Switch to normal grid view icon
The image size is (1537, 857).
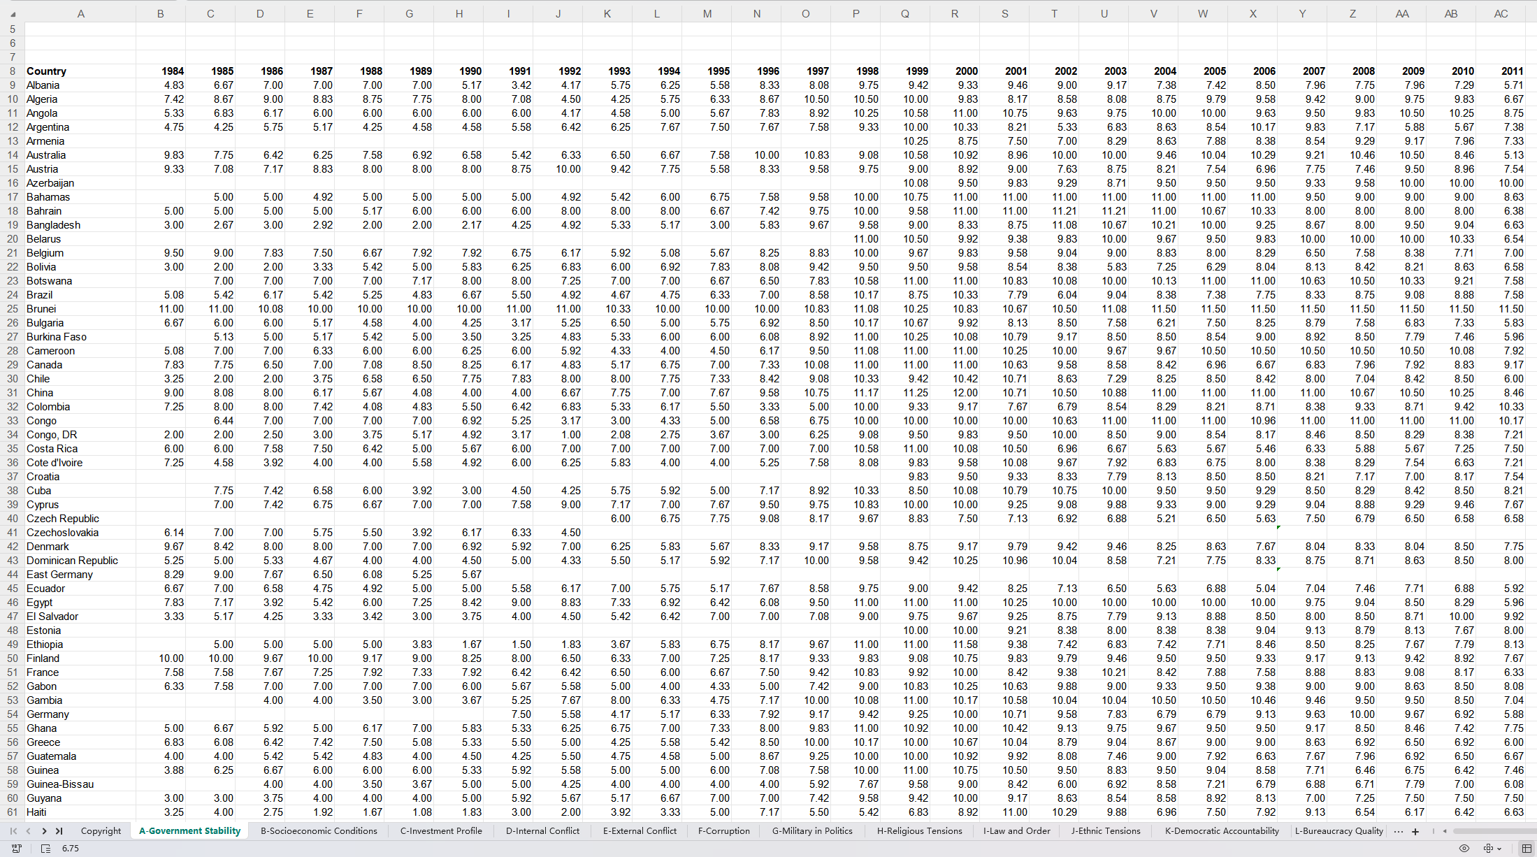1527,848
